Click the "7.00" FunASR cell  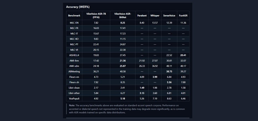183,82
